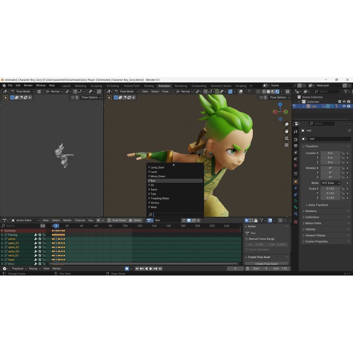Open the View Layer properties tab
The height and width of the screenshot is (353, 353).
pos(295,152)
